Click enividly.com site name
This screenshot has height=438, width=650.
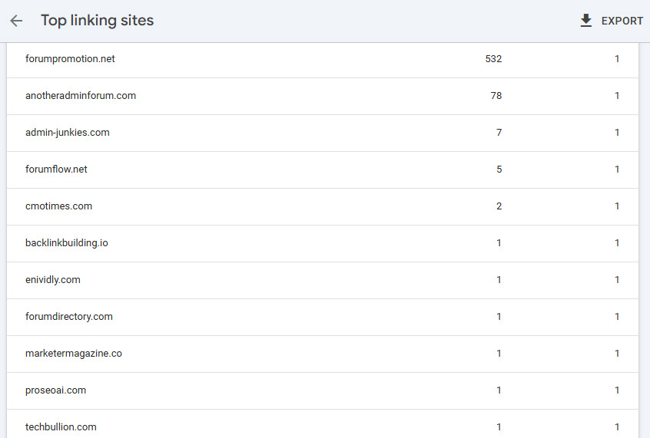click(53, 280)
